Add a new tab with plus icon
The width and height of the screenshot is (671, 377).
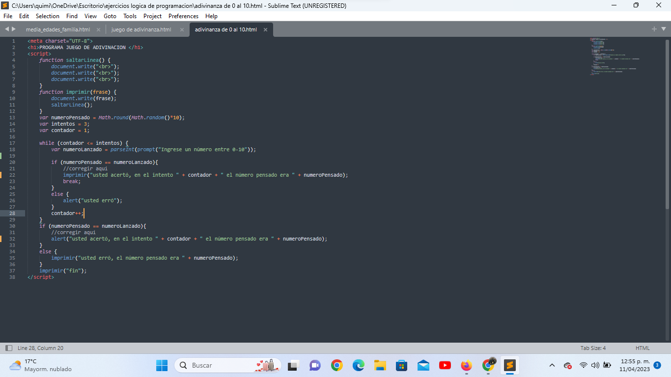click(654, 29)
